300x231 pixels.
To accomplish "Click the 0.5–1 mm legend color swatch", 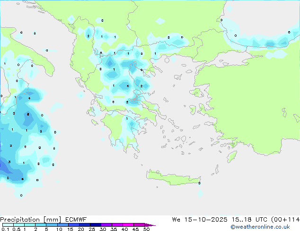I will tap(19, 225).
